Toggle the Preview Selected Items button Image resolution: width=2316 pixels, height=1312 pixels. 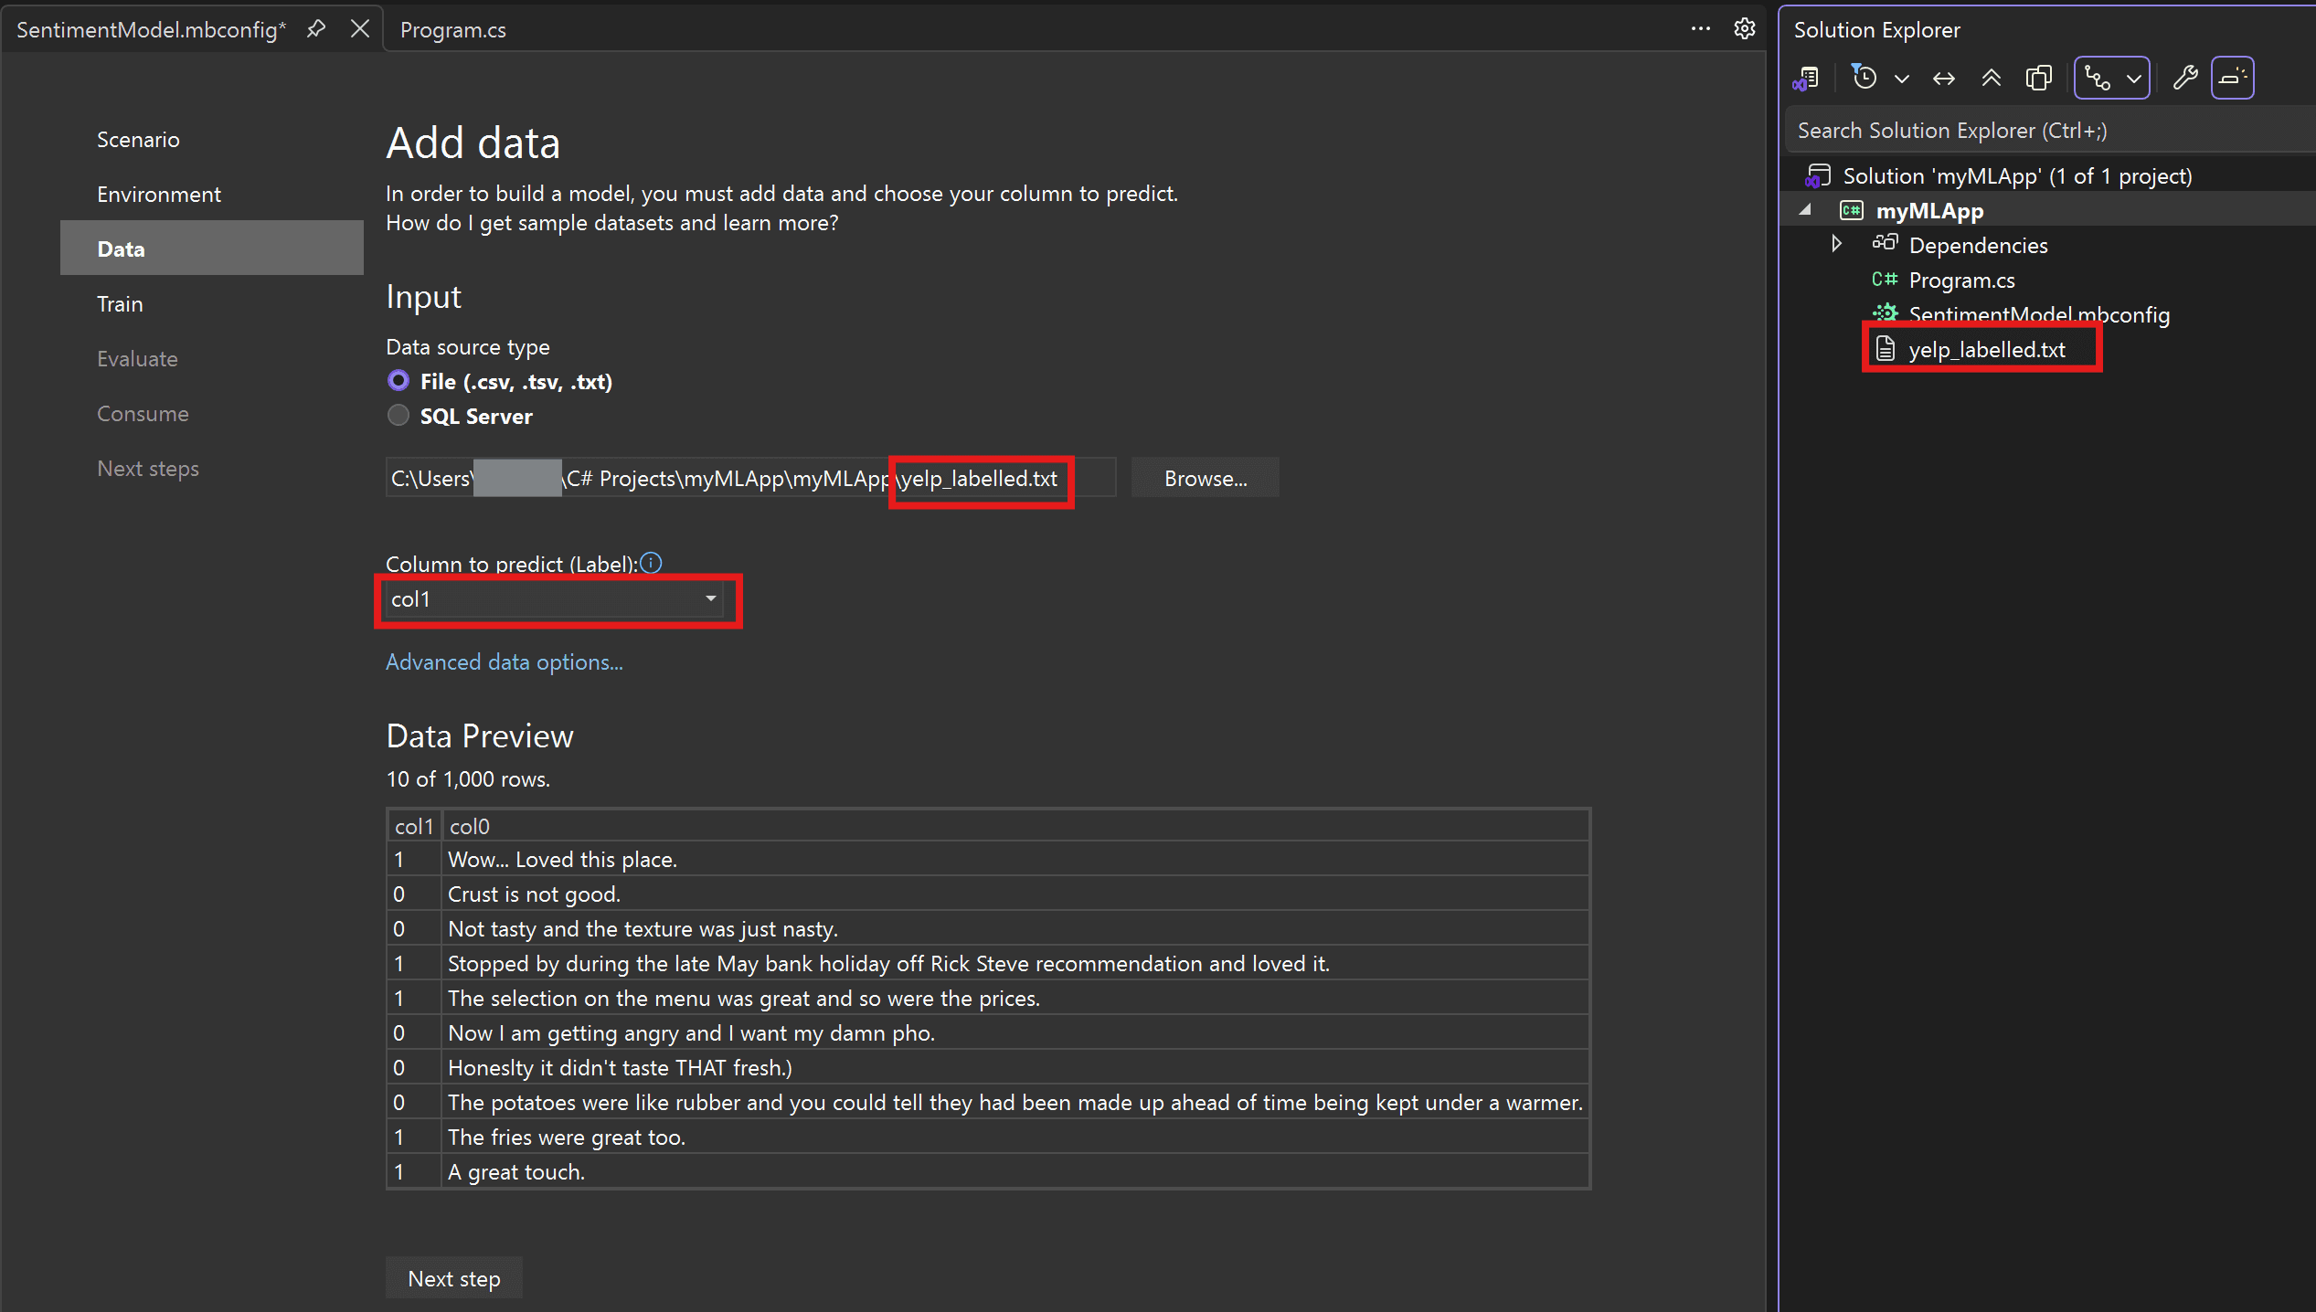2232,79
